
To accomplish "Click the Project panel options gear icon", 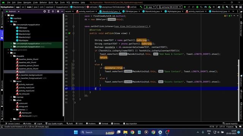I will 58,11.
